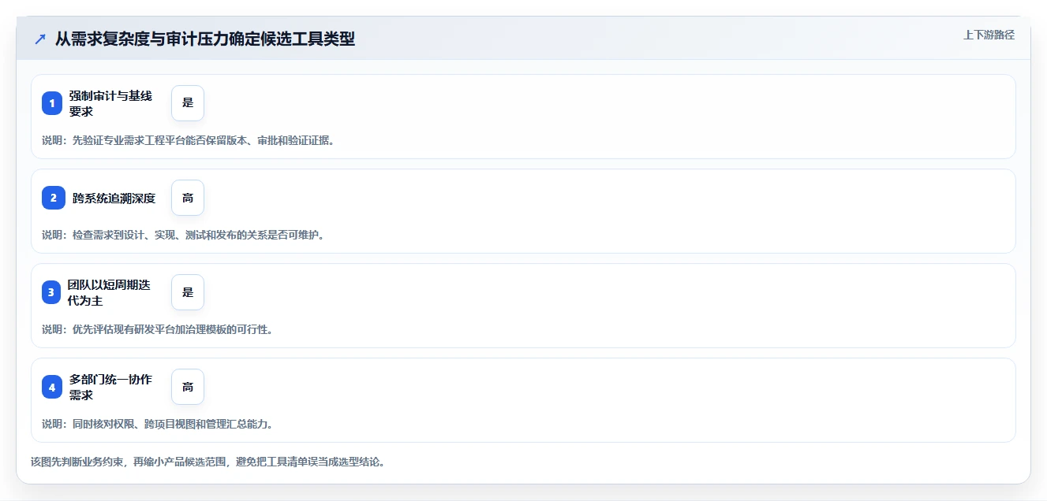Click the note about 权限、跨项目视图和管理汇总能力
This screenshot has width=1047, height=501.
[158, 424]
